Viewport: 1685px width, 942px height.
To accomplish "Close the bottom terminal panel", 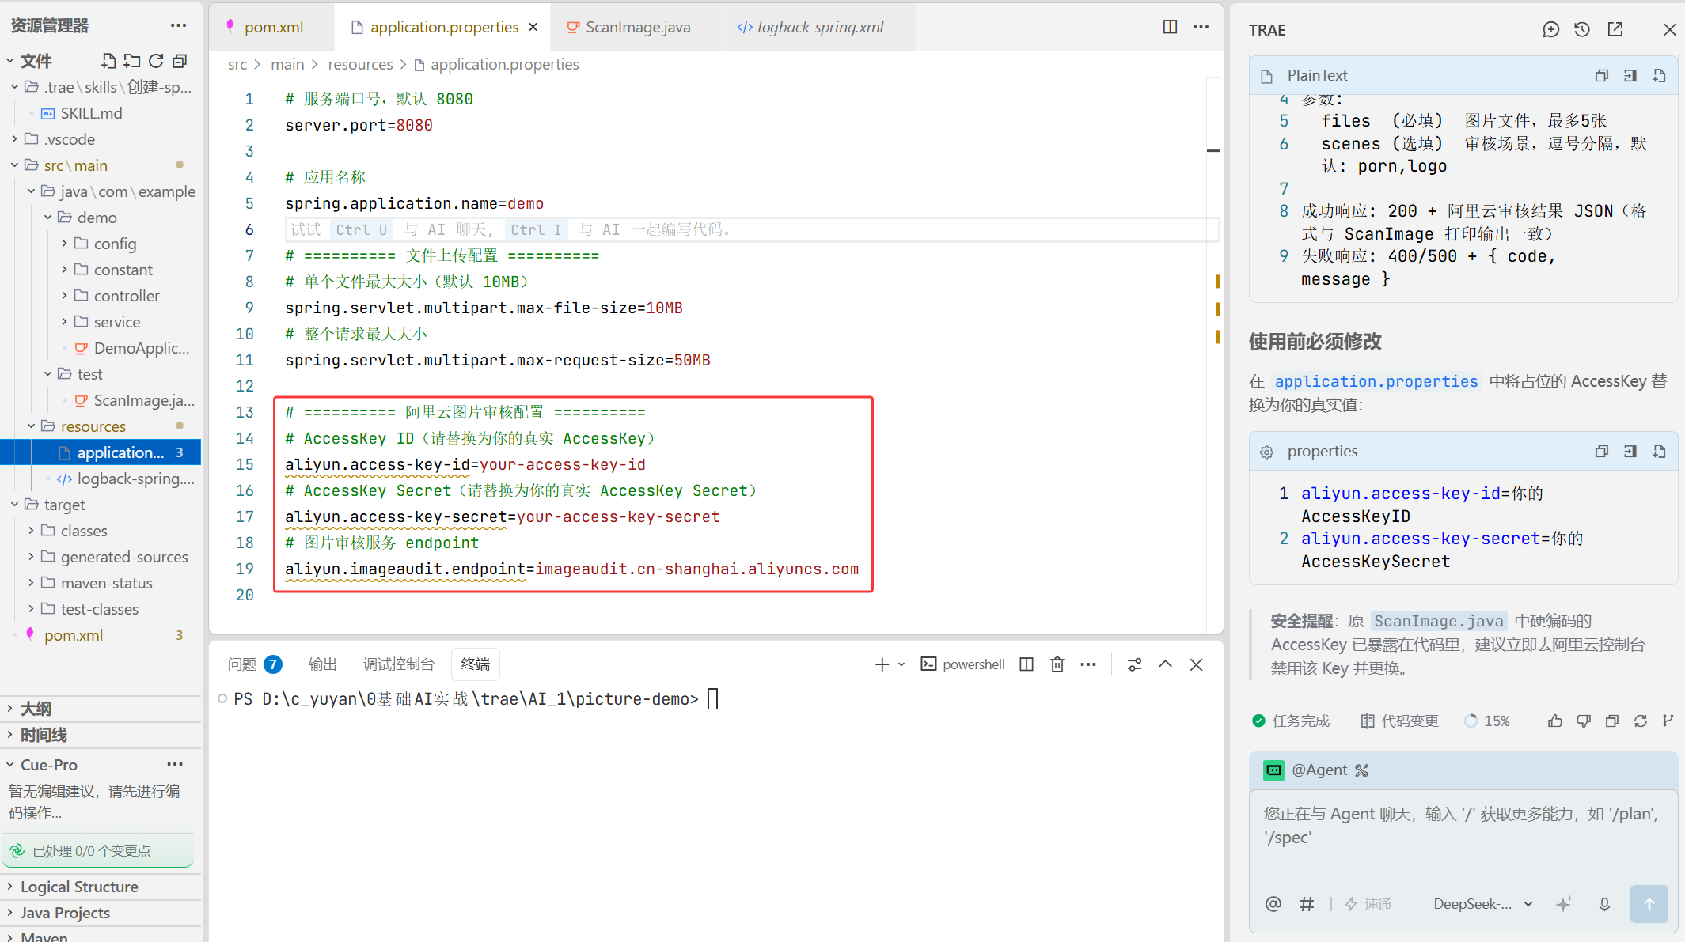I will coord(1196,664).
